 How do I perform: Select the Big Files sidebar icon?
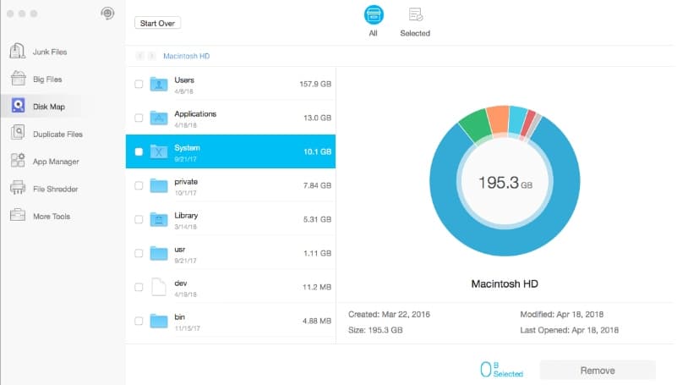pyautogui.click(x=18, y=79)
